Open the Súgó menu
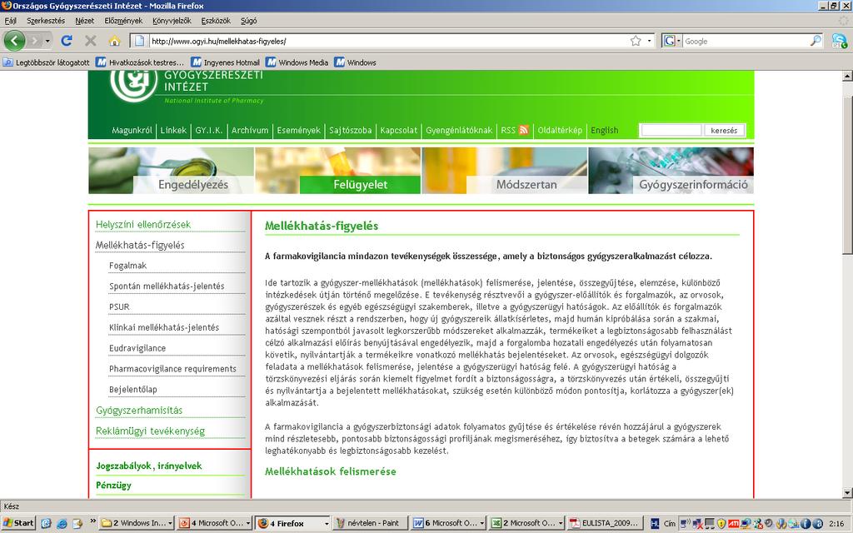 pyautogui.click(x=248, y=21)
